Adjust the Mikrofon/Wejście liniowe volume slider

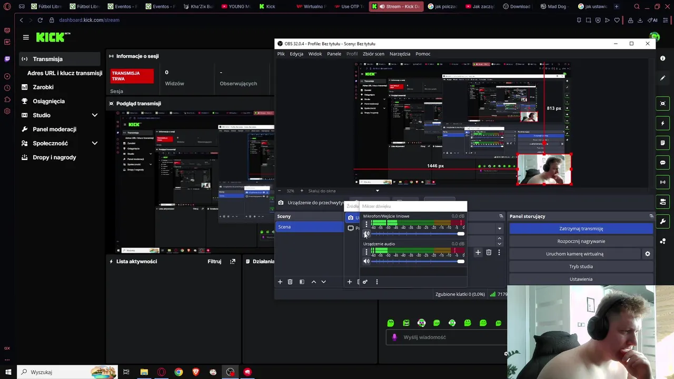coord(418,234)
